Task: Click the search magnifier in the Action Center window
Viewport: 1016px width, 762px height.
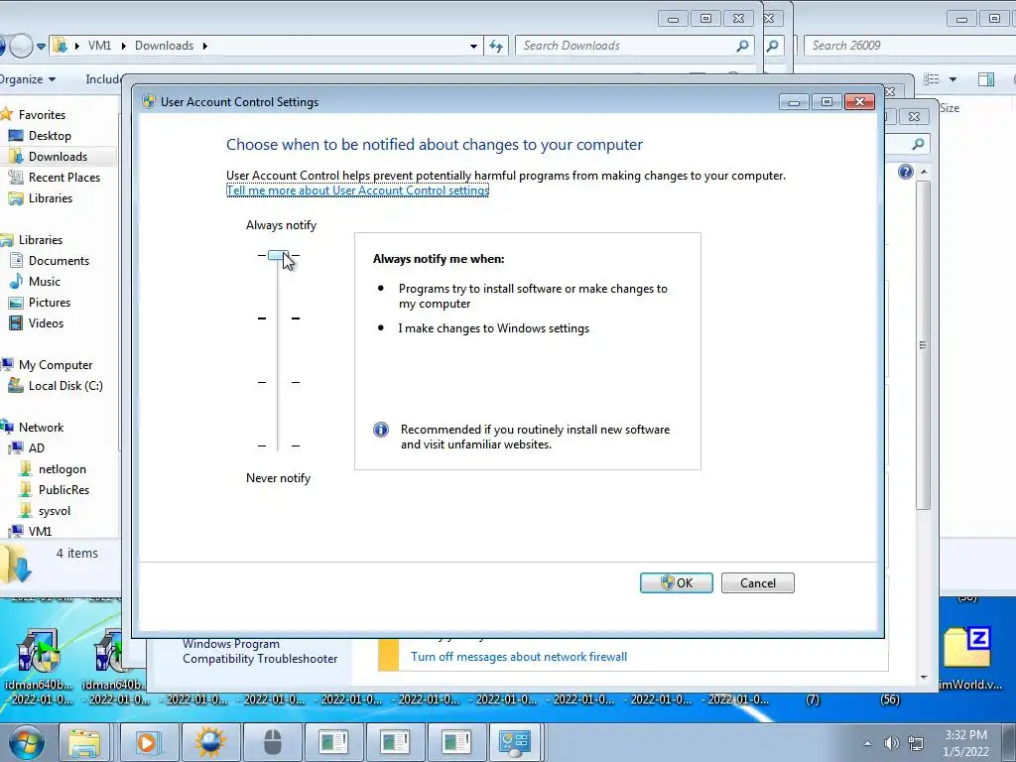Action: coord(918,144)
